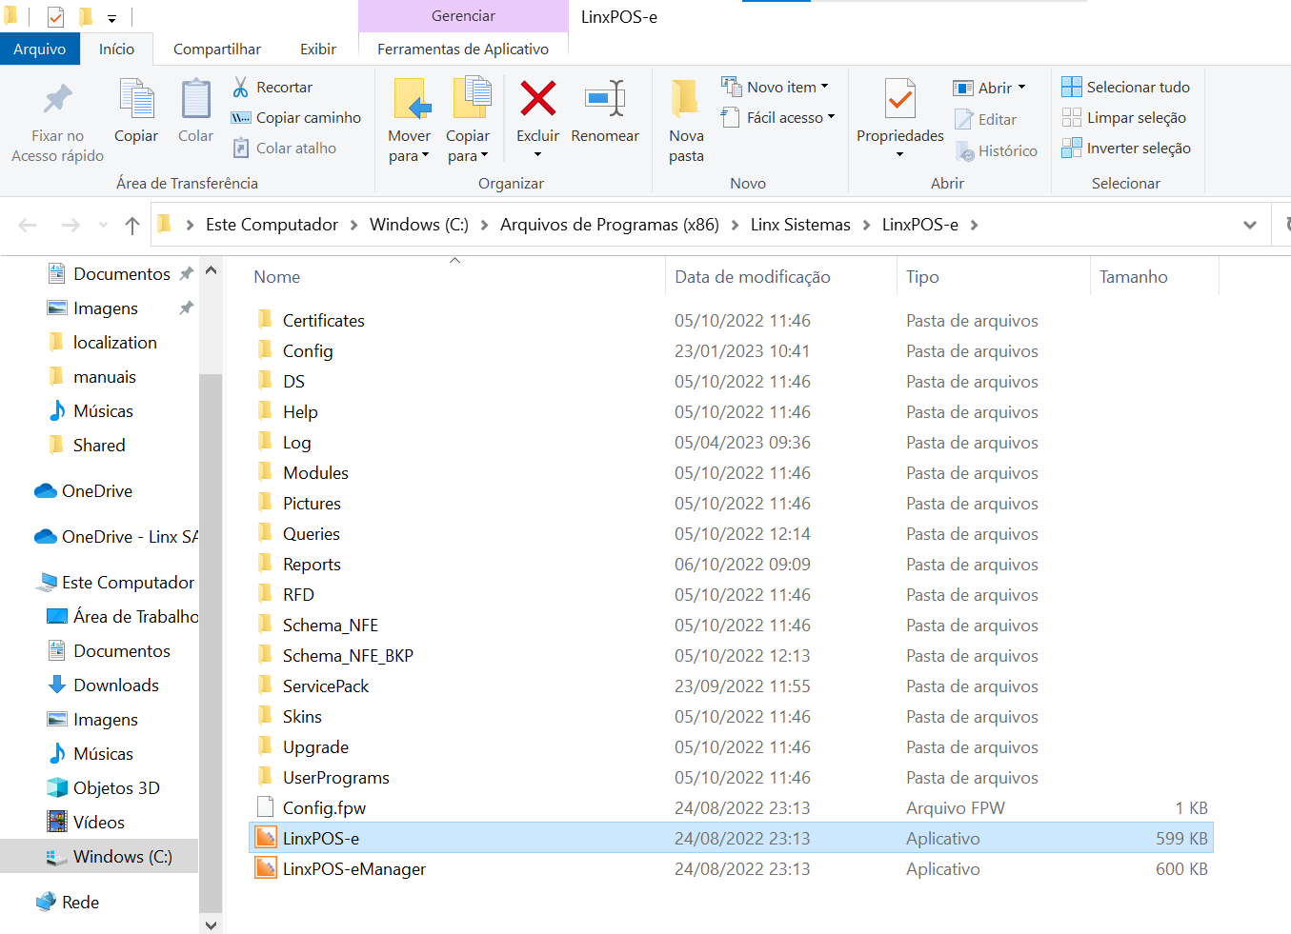Switch to Exibir ribbon tab

(318, 49)
